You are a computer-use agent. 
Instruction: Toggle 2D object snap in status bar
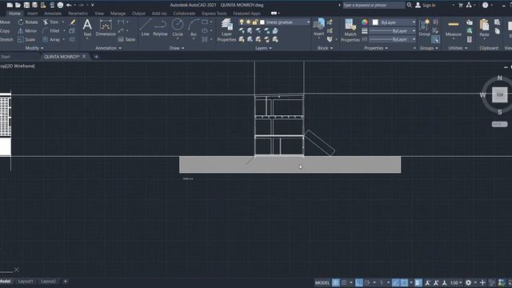tap(404, 282)
